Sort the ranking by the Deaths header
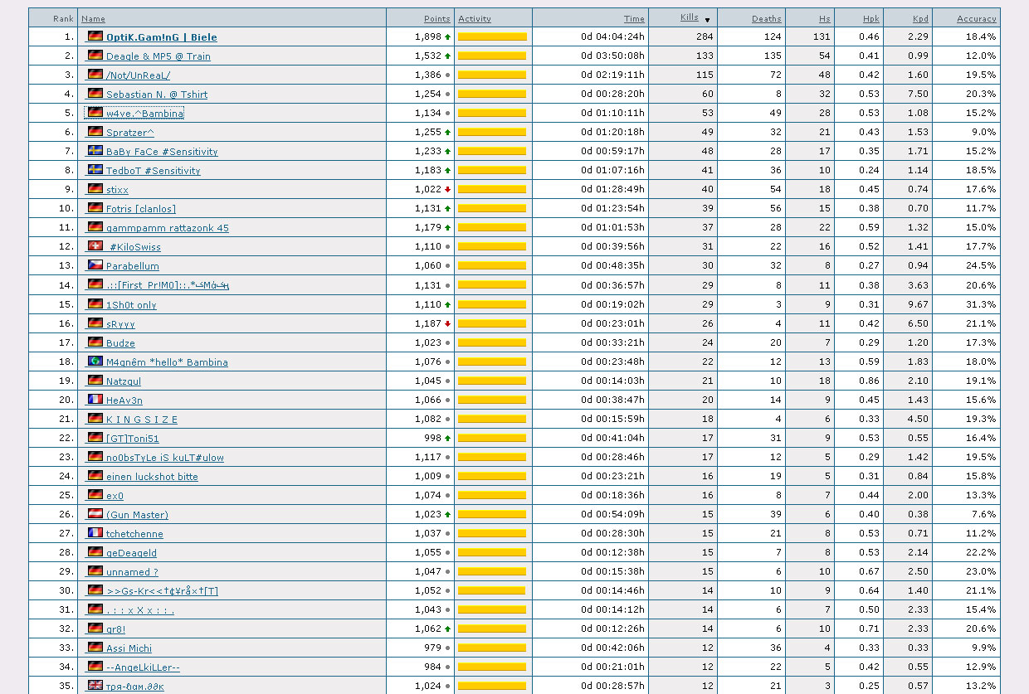This screenshot has height=694, width=1029. (766, 18)
